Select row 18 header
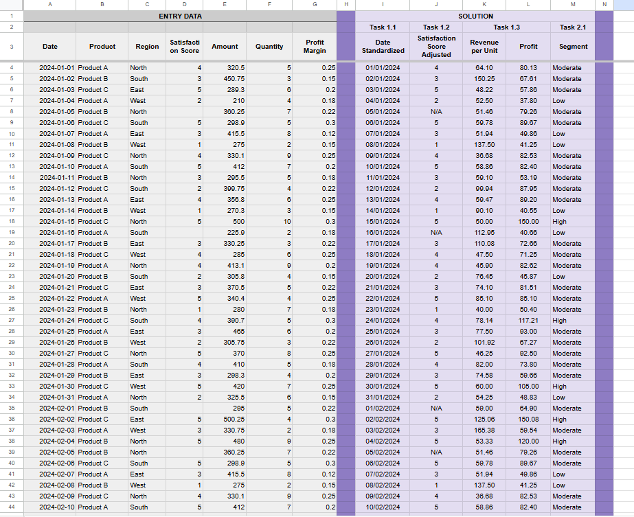 (11, 222)
